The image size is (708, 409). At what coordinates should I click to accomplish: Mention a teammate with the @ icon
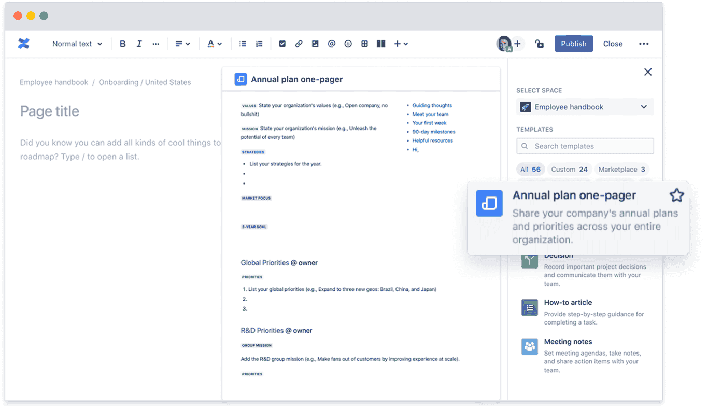[x=332, y=44]
